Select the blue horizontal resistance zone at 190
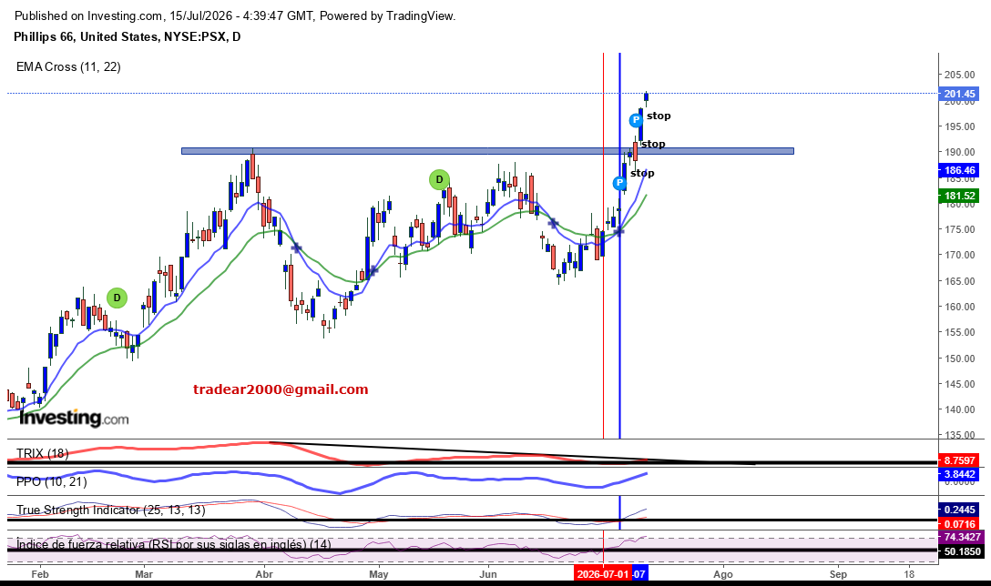The height and width of the screenshot is (586, 991). [x=487, y=151]
